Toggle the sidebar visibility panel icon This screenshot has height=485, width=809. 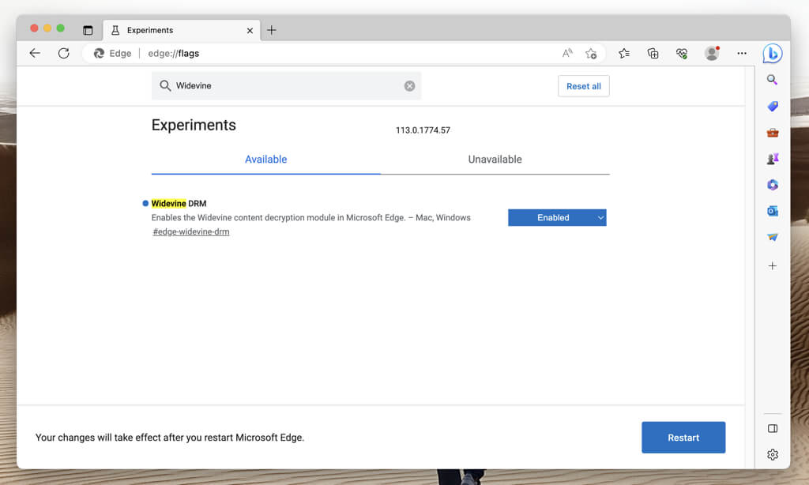[773, 428]
